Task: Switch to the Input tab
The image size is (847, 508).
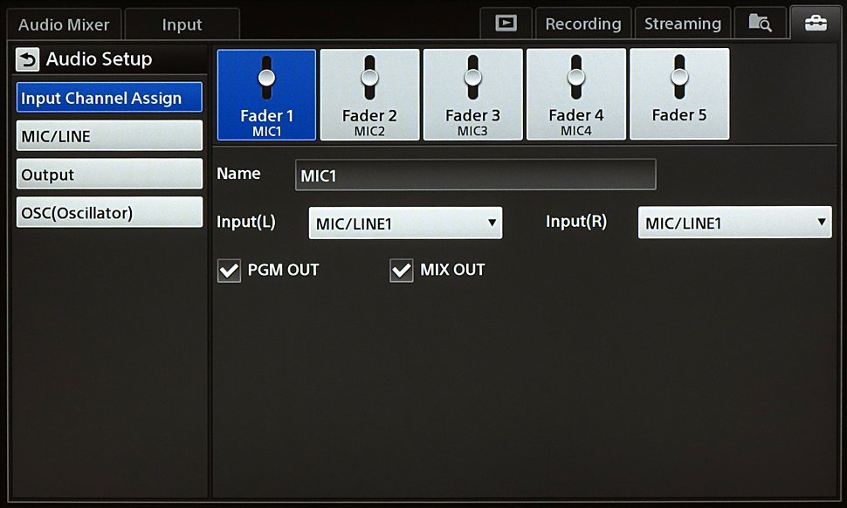Action: coord(182,24)
